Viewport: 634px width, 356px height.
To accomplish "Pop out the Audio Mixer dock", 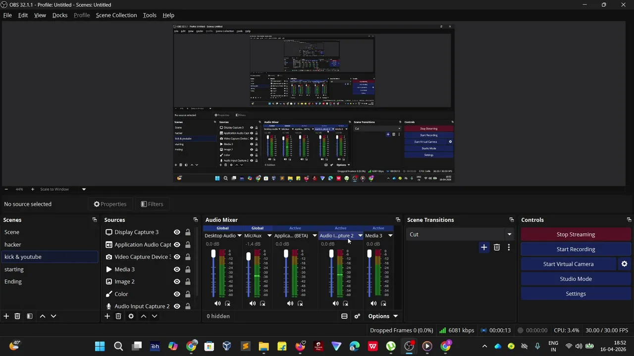I will [398, 220].
